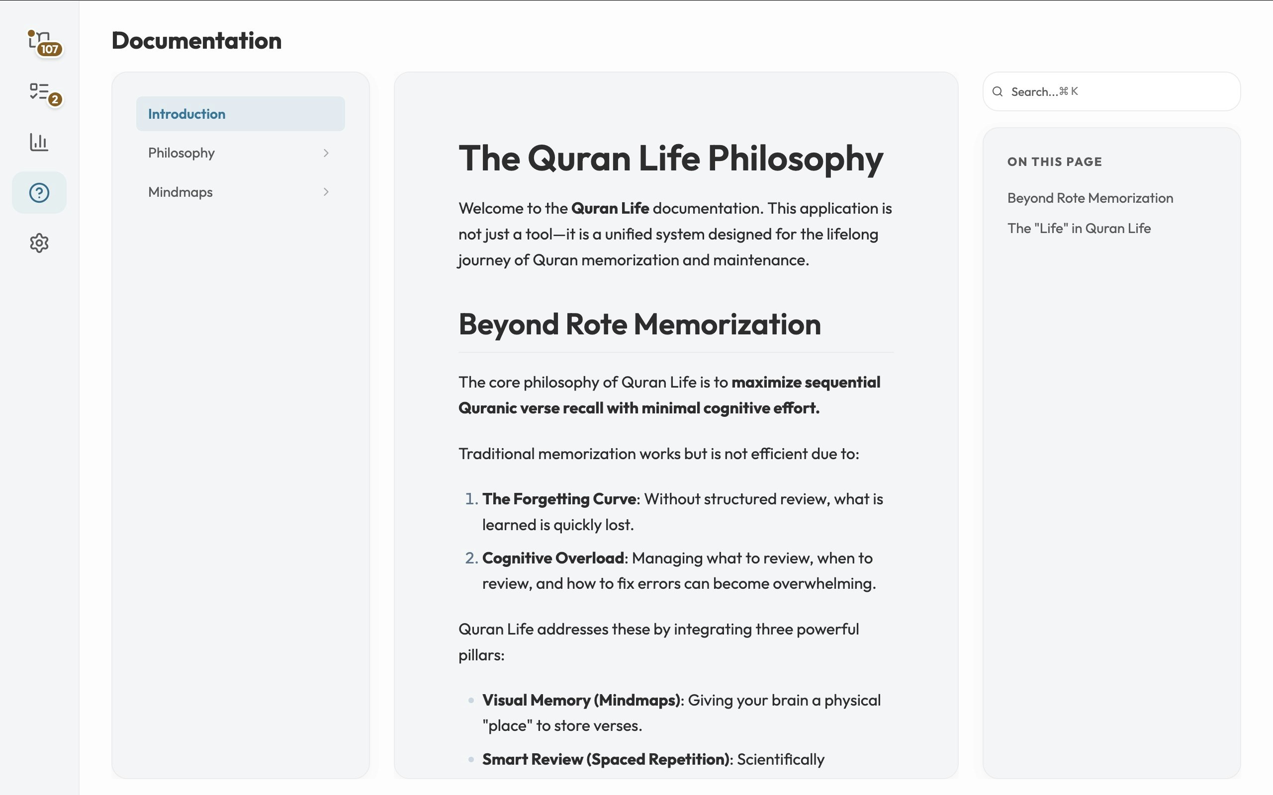This screenshot has width=1273, height=795.
Task: Click the bold text "Cognitive Overload"
Action: [x=553, y=558]
